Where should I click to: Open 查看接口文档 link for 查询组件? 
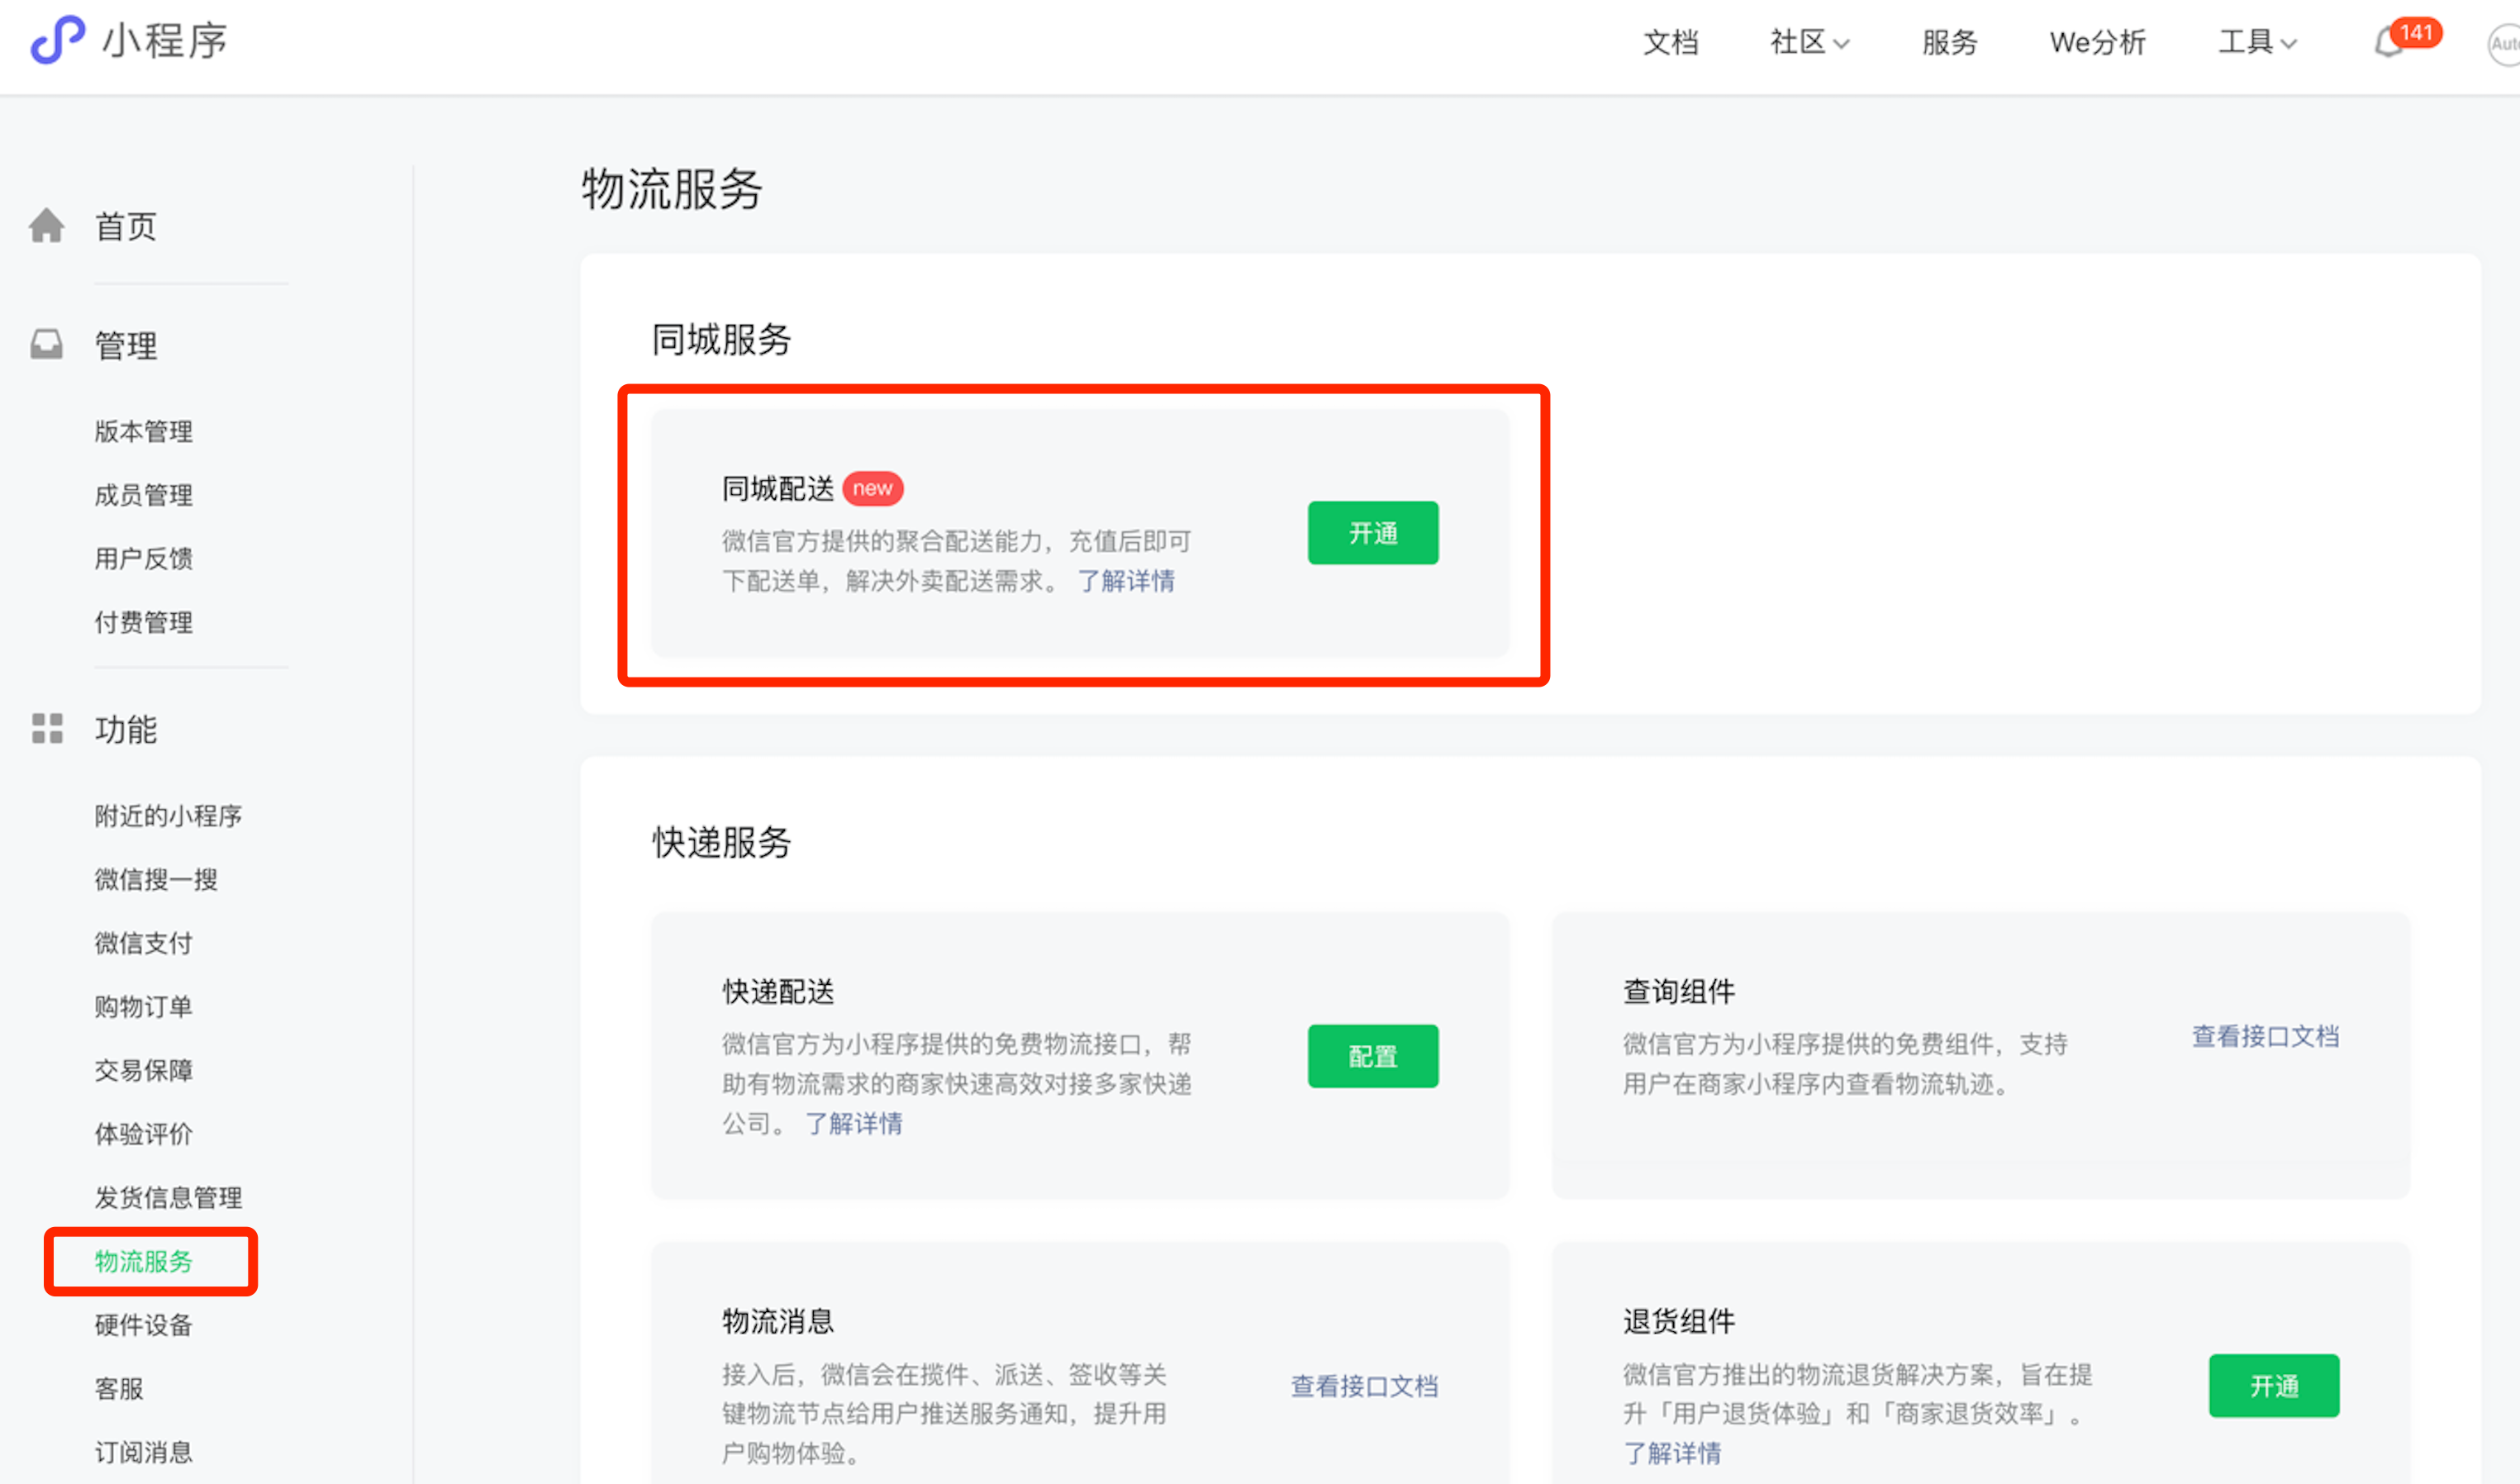pos(2265,1036)
